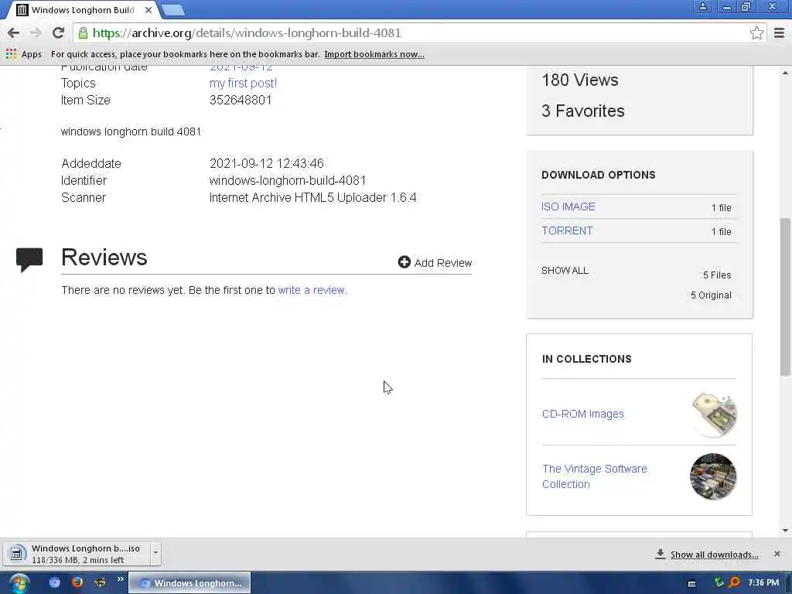Click the secure padlock icon in address bar

tap(83, 32)
